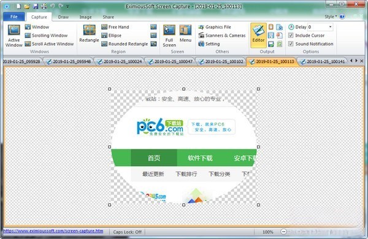The height and width of the screenshot is (239, 368).
Task: Follow the eximioussoft.com screen-capture link
Action: 53,231
